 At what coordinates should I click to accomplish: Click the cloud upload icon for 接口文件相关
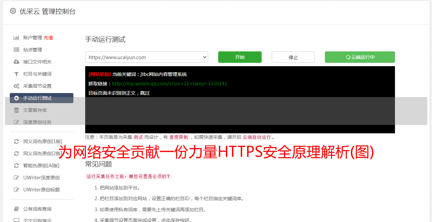pos(16,62)
